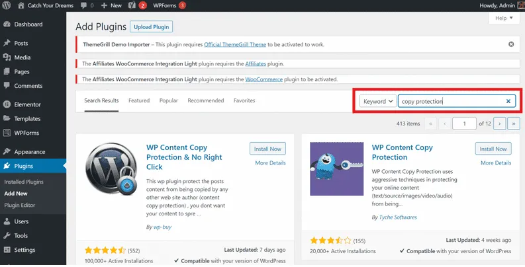The width and height of the screenshot is (525, 267).
Task: Click the Tools wrench icon
Action: 7,235
